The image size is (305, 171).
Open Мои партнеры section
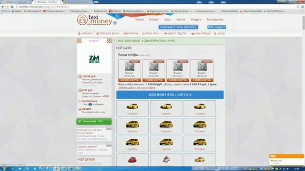point(201,34)
